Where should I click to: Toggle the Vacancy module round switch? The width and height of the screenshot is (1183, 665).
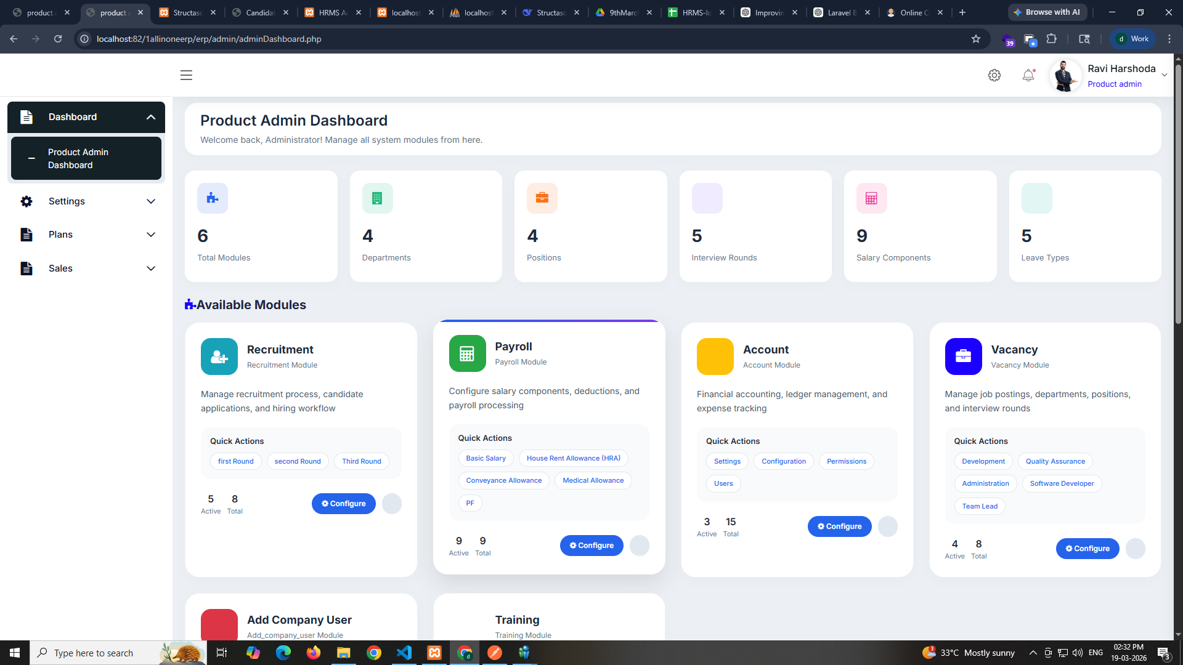click(1136, 549)
